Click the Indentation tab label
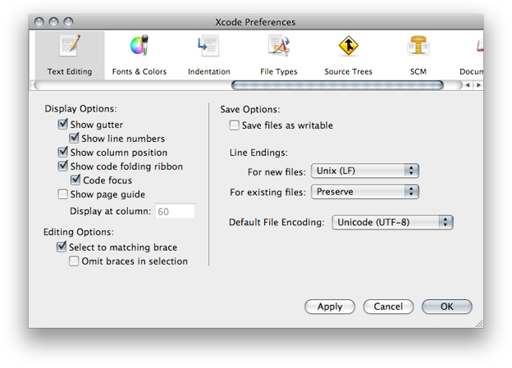The height and width of the screenshot is (368, 512). click(209, 71)
